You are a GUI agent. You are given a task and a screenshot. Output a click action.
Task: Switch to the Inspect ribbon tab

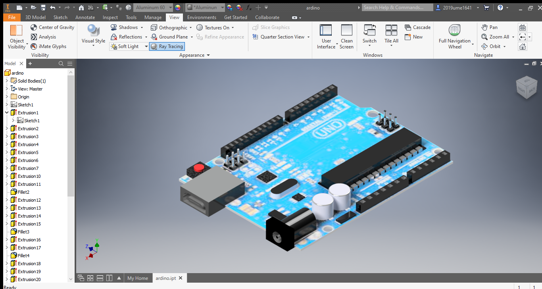[x=110, y=17]
